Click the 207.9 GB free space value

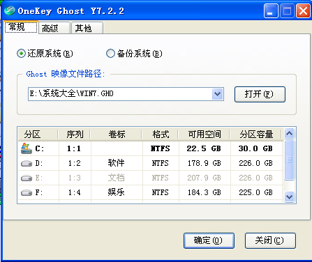[205, 178]
